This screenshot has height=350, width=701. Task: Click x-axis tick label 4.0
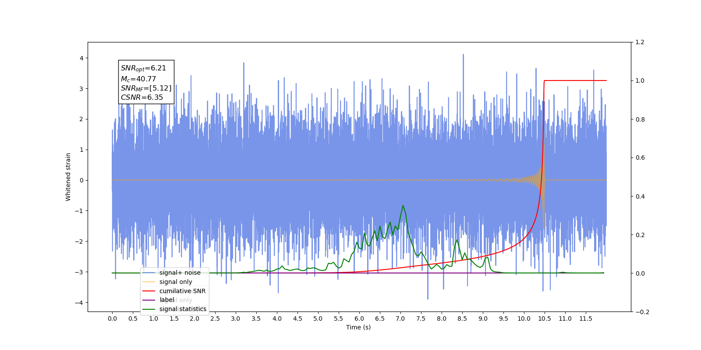277,318
